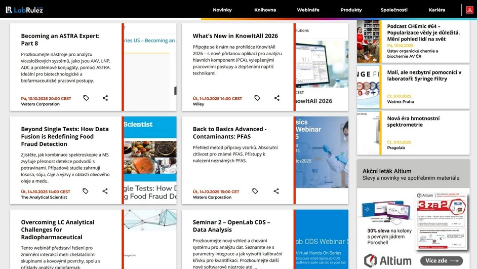This screenshot has height=269, width=477.
Task: Open the Společnosti menu
Action: click(x=394, y=10)
